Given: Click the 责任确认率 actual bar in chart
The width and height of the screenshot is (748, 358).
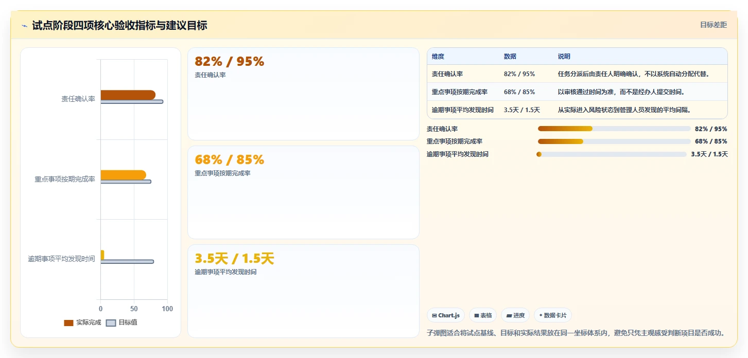Looking at the screenshot, I should [128, 95].
